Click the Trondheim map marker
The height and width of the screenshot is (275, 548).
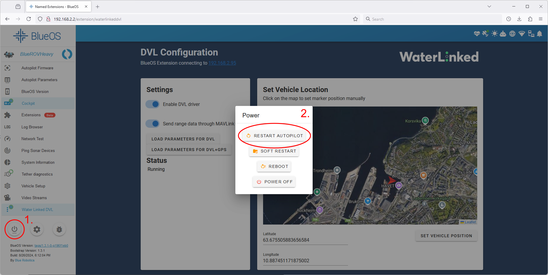click(337, 170)
